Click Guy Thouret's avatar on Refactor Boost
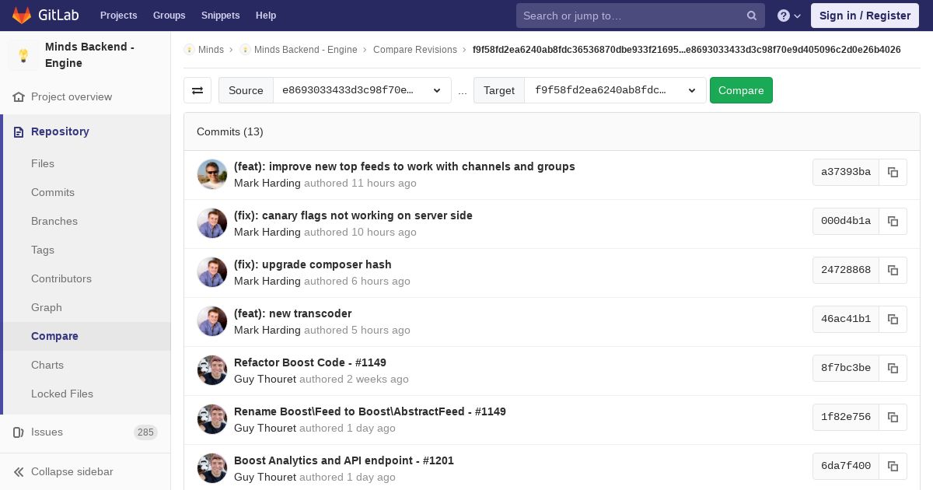Viewport: 933px width, 490px height. [212, 370]
